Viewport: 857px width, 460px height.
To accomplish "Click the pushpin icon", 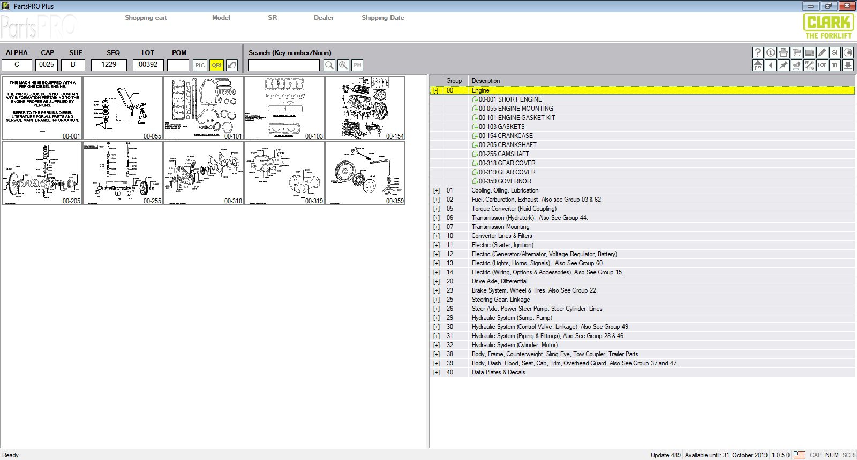I will [x=784, y=65].
